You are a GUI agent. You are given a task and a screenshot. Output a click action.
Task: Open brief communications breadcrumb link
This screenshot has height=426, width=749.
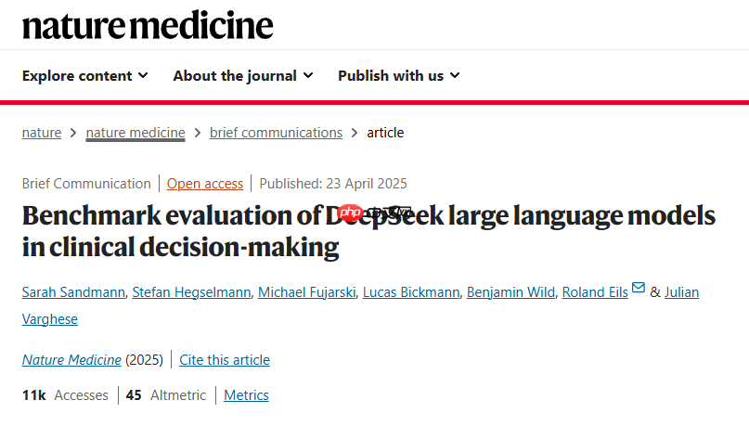(276, 133)
